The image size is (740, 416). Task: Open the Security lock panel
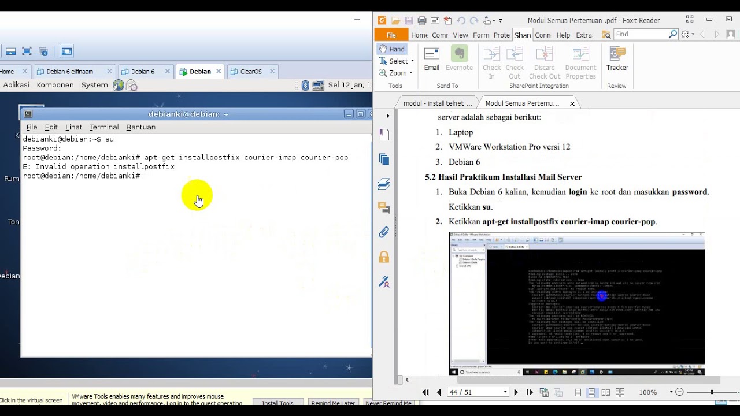[x=384, y=257]
